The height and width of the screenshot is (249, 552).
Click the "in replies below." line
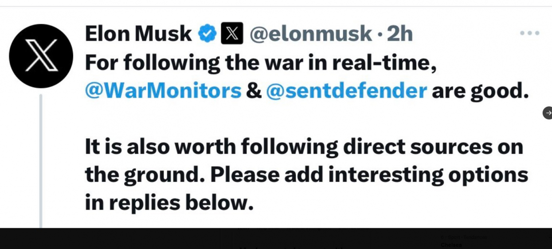(x=169, y=203)
